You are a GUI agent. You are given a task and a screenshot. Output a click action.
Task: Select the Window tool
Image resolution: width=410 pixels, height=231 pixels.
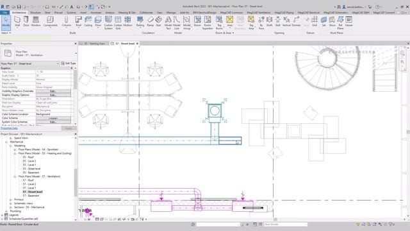36,21
